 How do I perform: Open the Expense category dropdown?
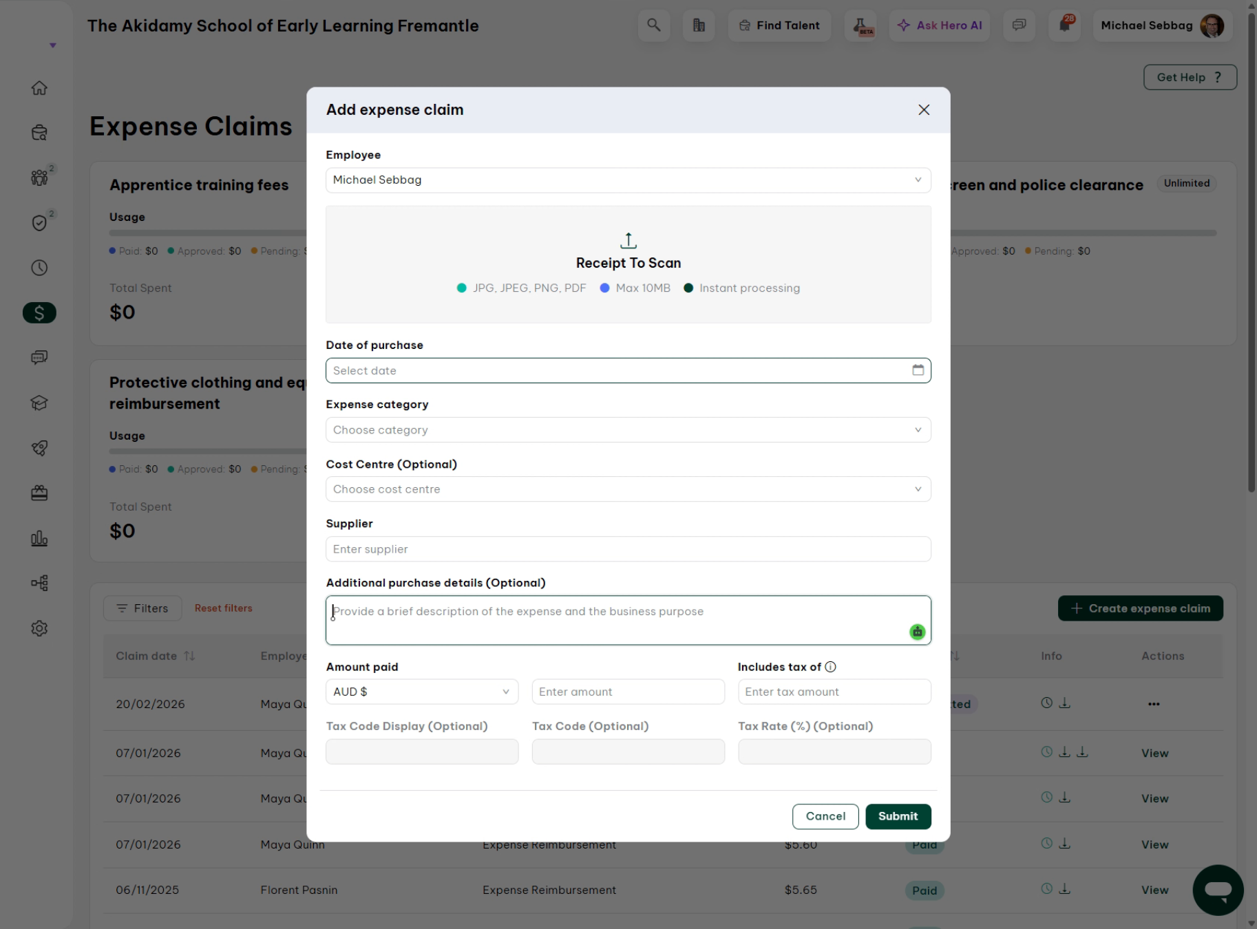pos(628,430)
